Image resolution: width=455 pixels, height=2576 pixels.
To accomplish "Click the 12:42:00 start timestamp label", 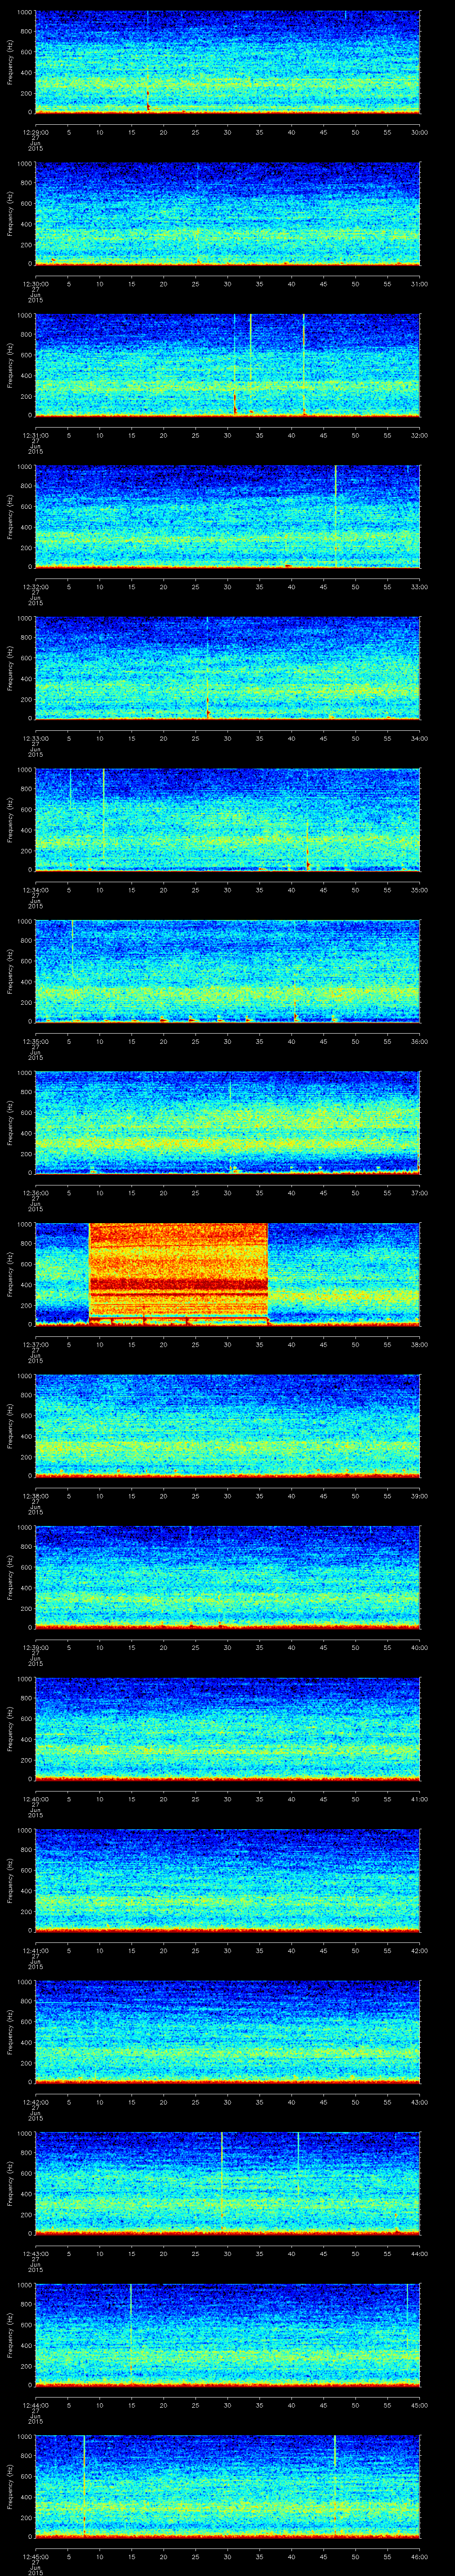I will [36, 2102].
